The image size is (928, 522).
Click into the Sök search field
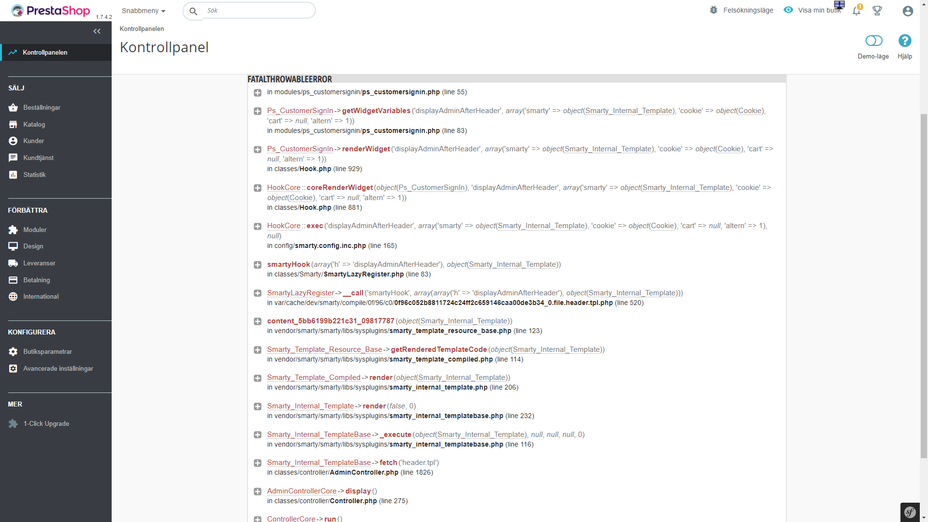click(259, 11)
